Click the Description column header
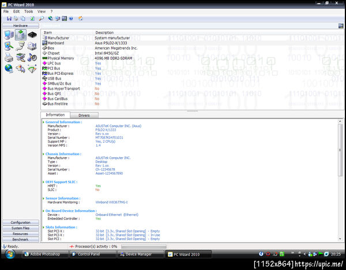 [104, 33]
